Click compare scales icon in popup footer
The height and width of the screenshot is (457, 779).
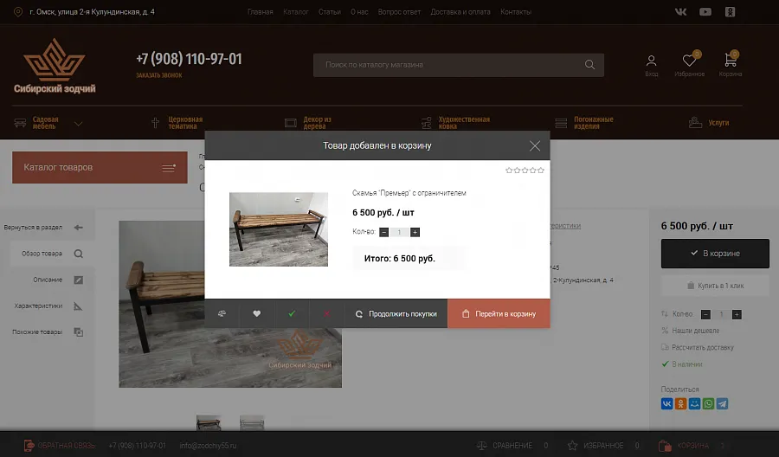click(x=222, y=313)
